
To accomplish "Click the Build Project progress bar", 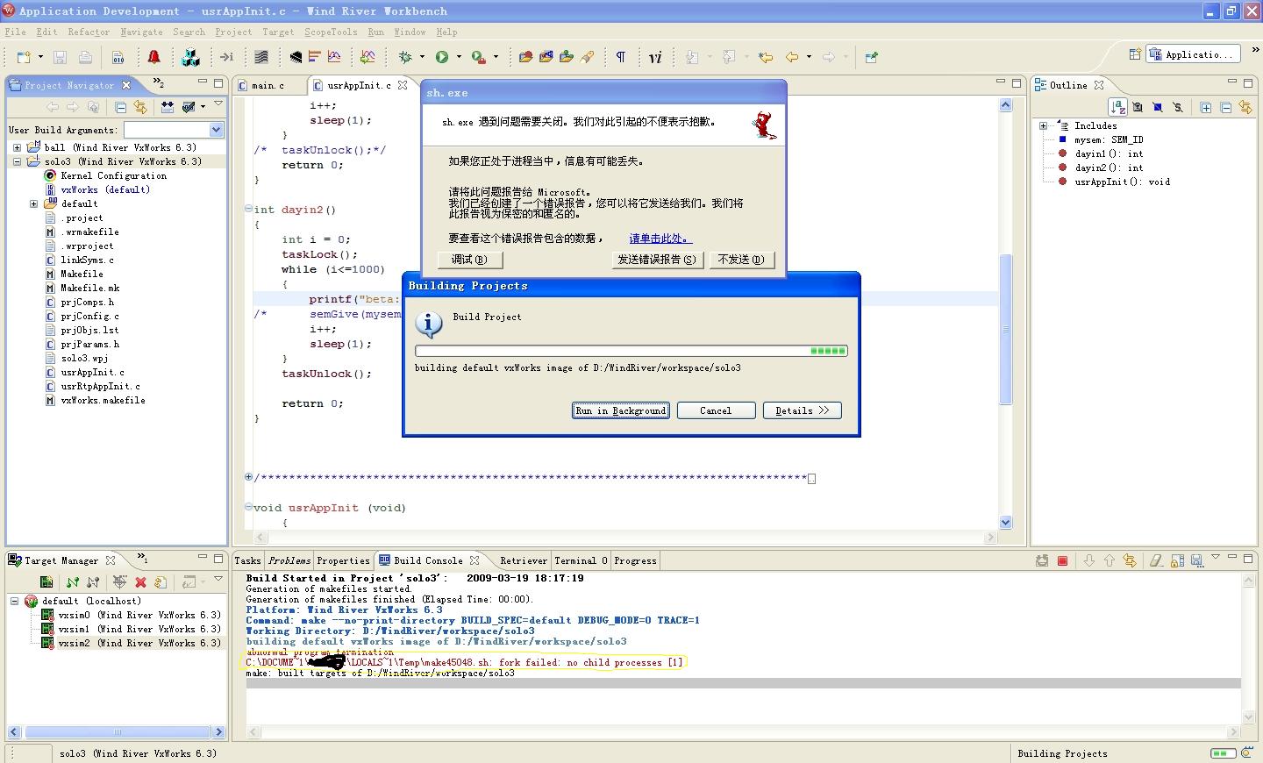I will pyautogui.click(x=631, y=351).
